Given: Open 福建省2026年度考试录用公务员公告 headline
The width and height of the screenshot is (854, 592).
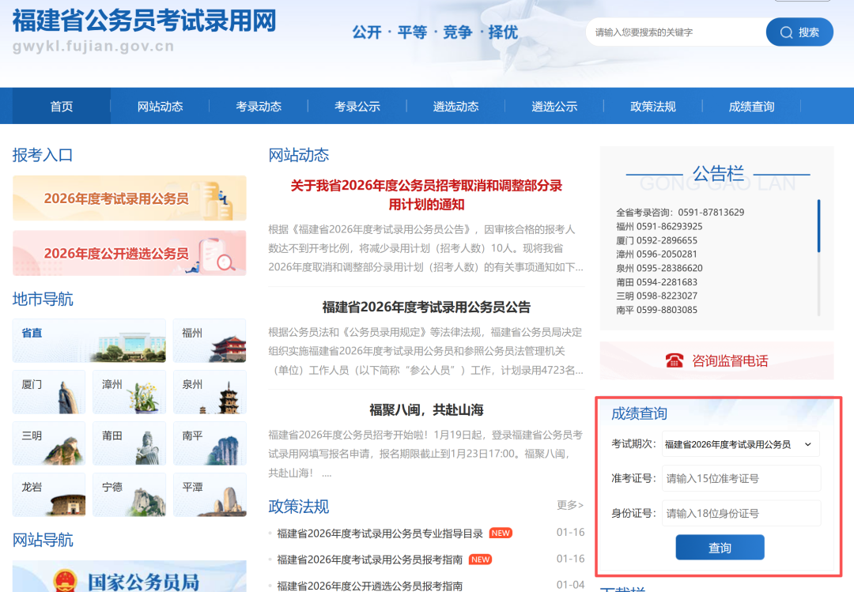Looking at the screenshot, I should [426, 307].
